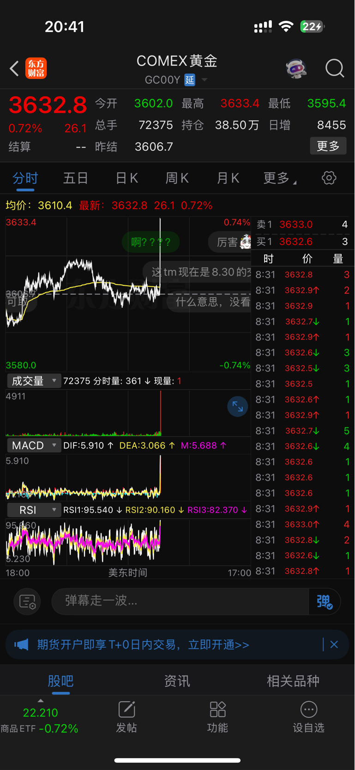
Task: Tap the 买1 3632.6 bid row
Action: [303, 241]
